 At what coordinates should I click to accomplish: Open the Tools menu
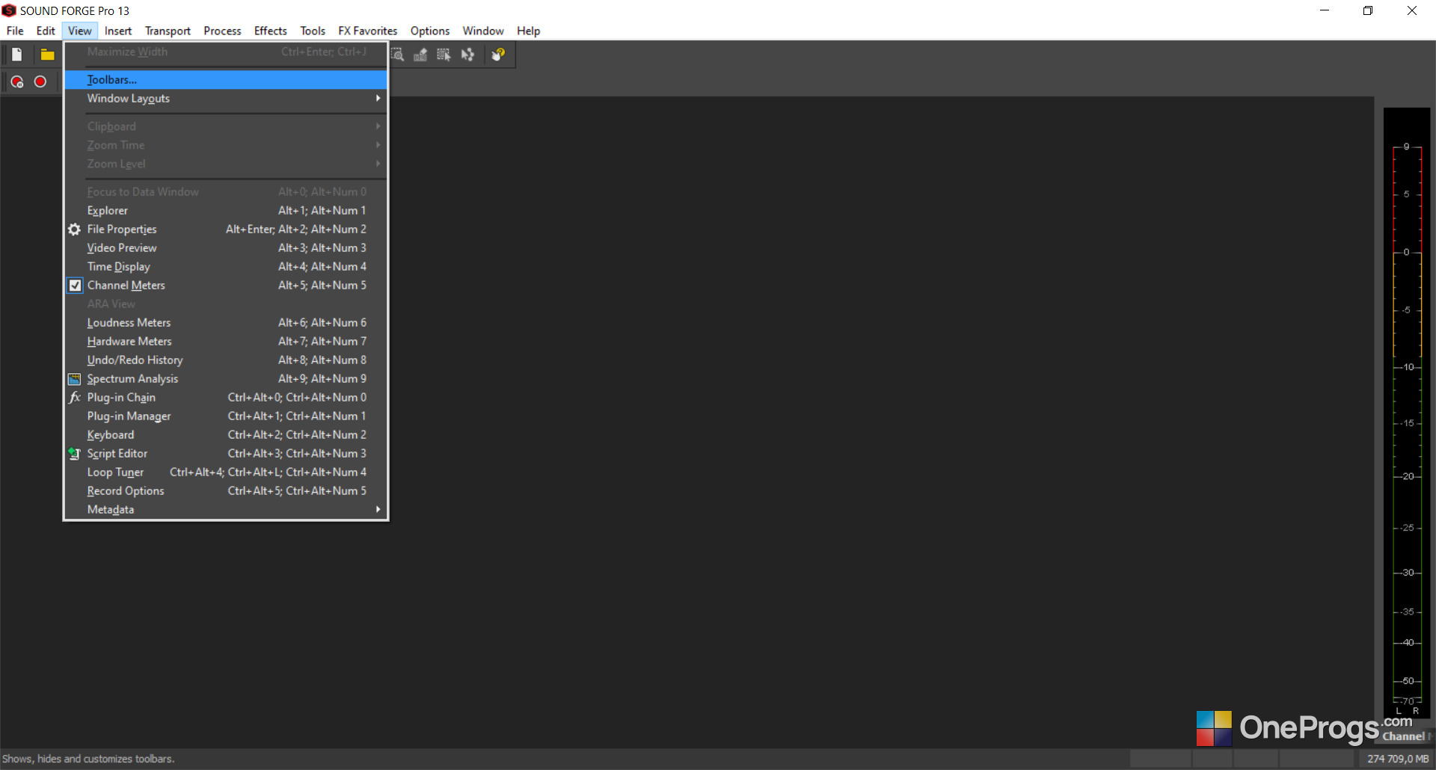pos(313,31)
